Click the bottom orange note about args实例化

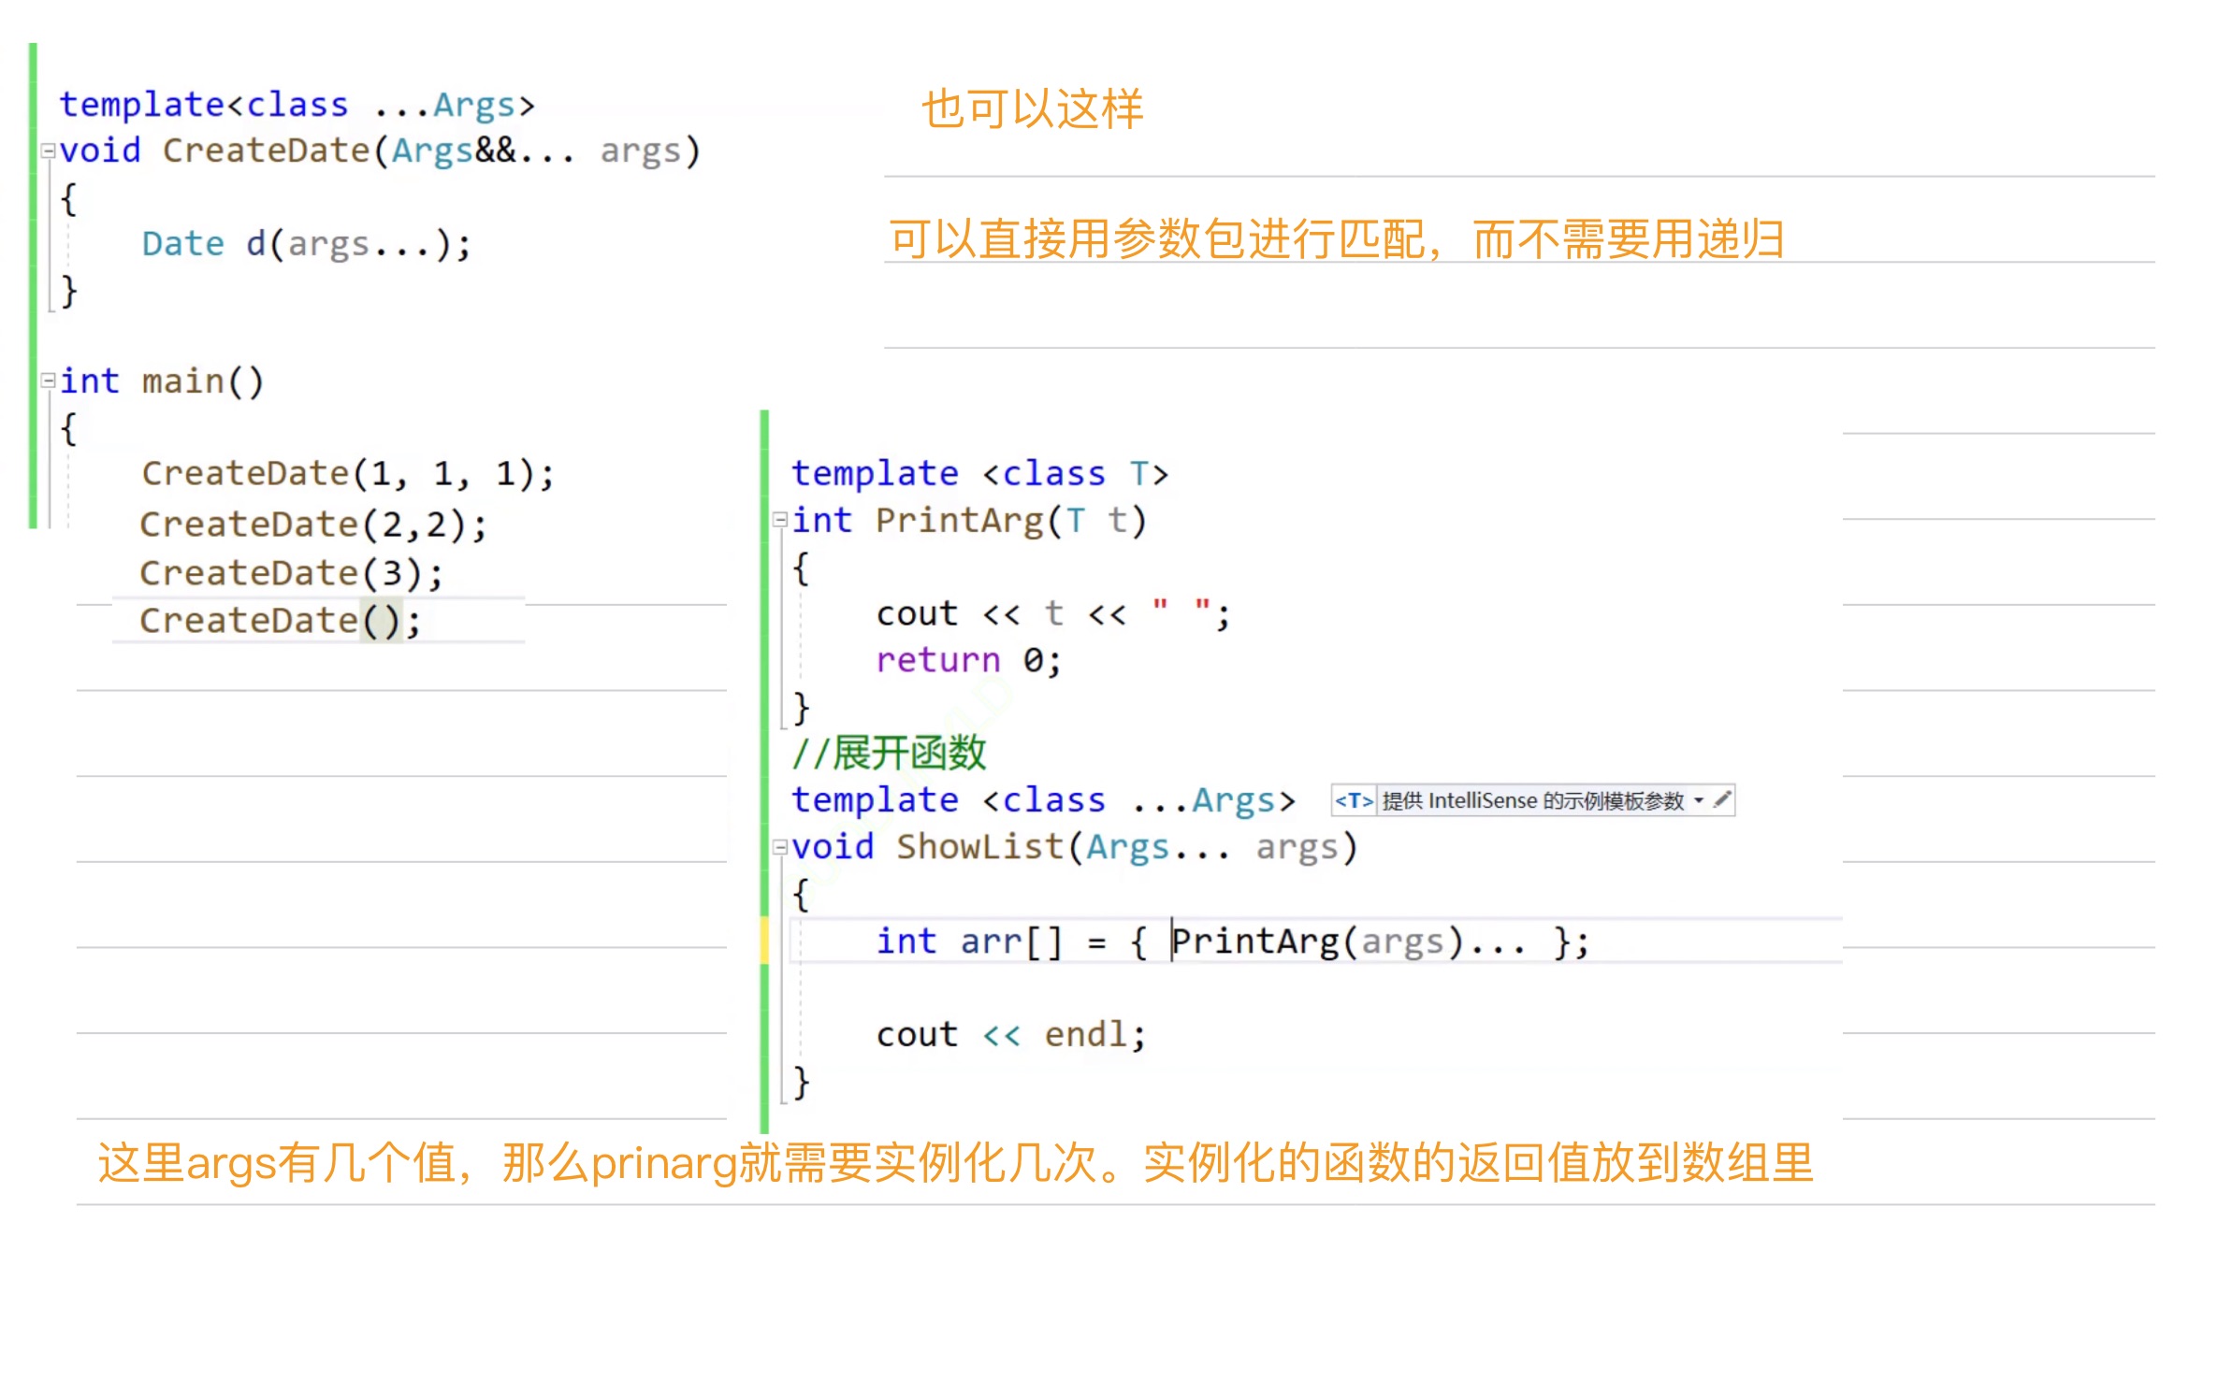(954, 1164)
